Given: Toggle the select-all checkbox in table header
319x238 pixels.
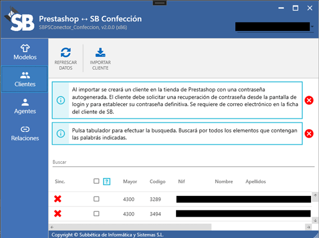Looking at the screenshot, I should [x=96, y=181].
